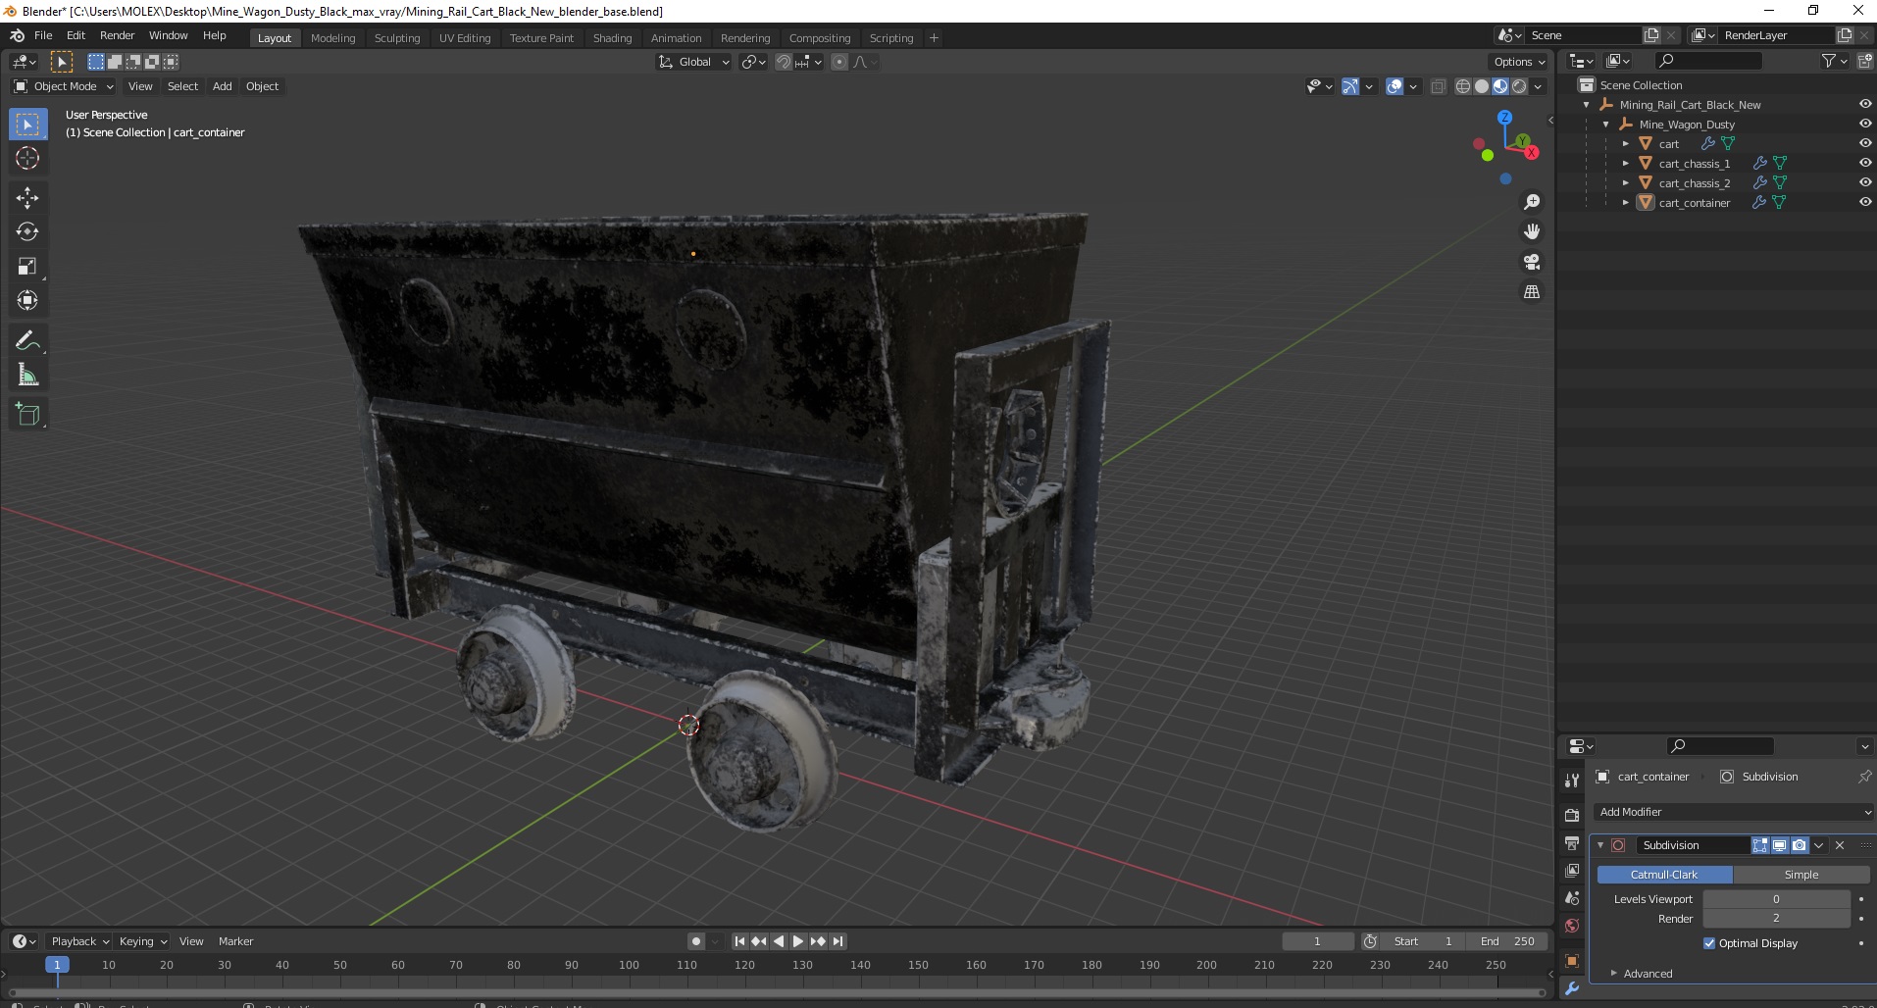Switch to material preview shading
This screenshot has width=1877, height=1008.
coord(1500,86)
